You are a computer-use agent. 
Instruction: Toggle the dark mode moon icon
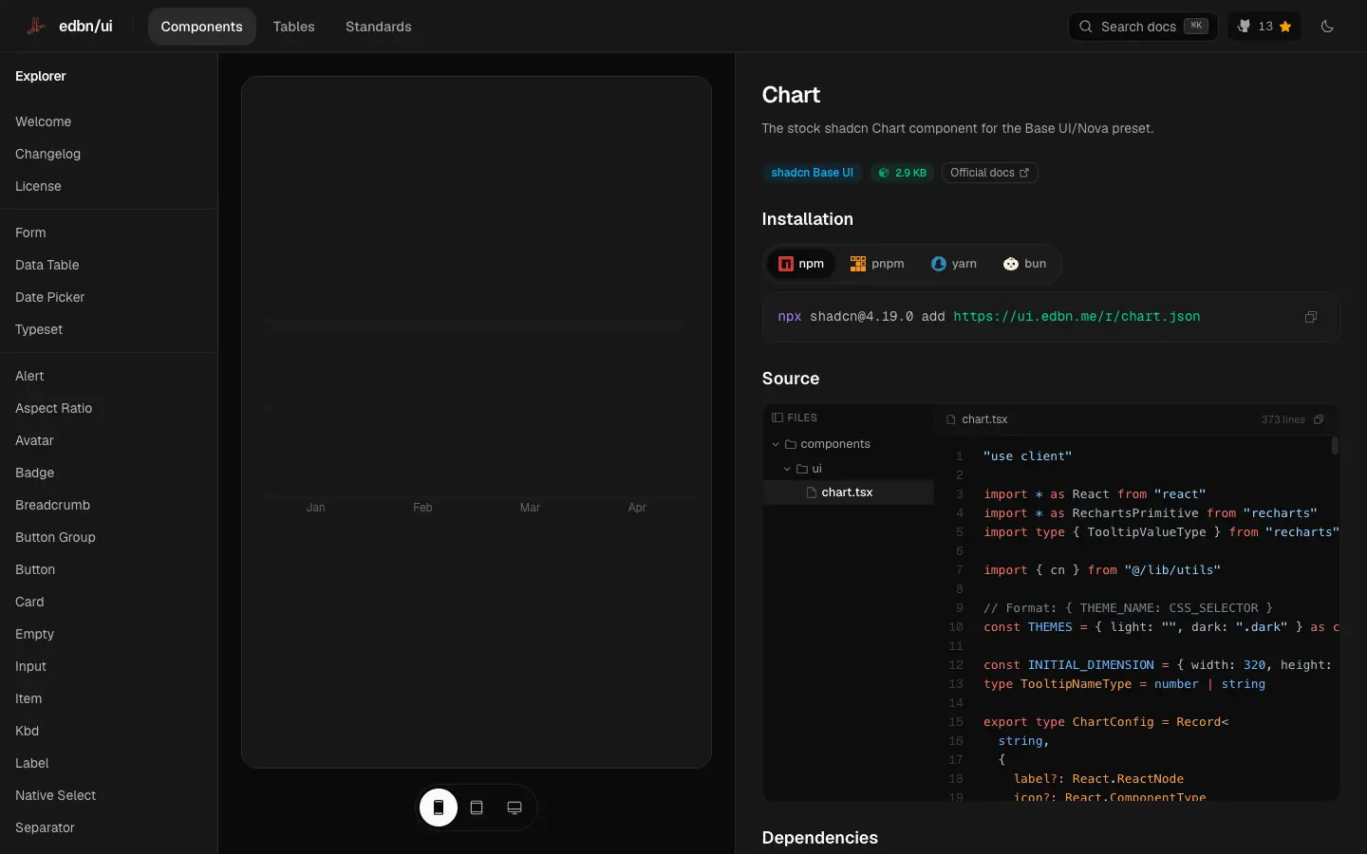pyautogui.click(x=1327, y=27)
